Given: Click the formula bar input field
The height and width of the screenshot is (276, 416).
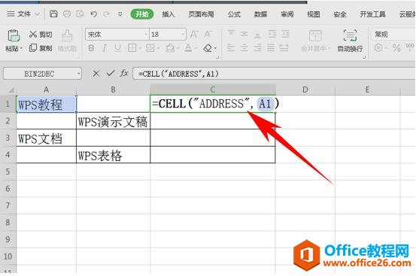Looking at the screenshot, I should point(275,74).
